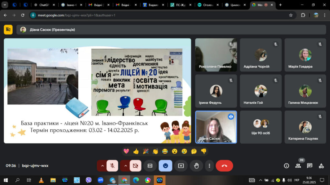Open the chat messages icon
330x185 pixels.
coord(309,166)
